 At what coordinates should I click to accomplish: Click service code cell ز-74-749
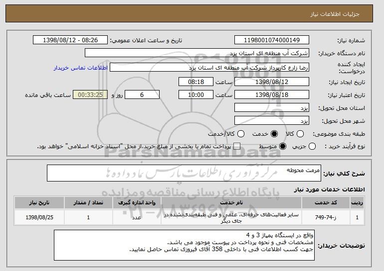pos(326,217)
